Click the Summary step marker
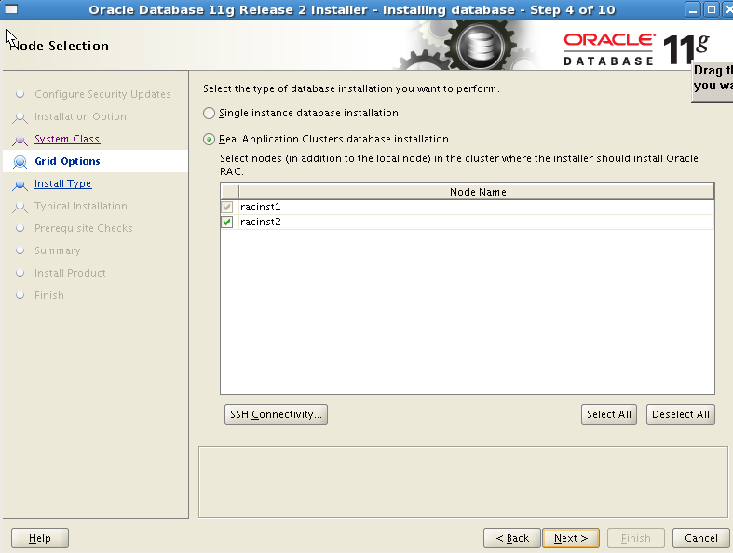 click(20, 250)
